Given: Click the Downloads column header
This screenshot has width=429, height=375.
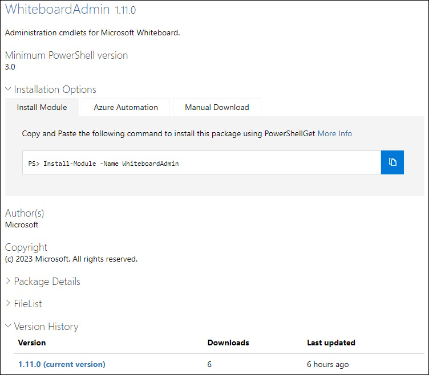Looking at the screenshot, I should [228, 343].
